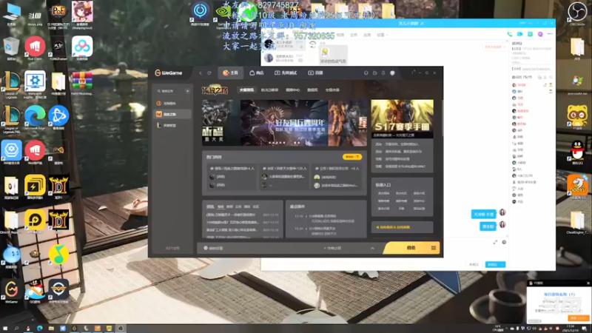The height and width of the screenshot is (333, 592).
Task: Click the yellow button in hot rooms panel
Action: (x=352, y=157)
